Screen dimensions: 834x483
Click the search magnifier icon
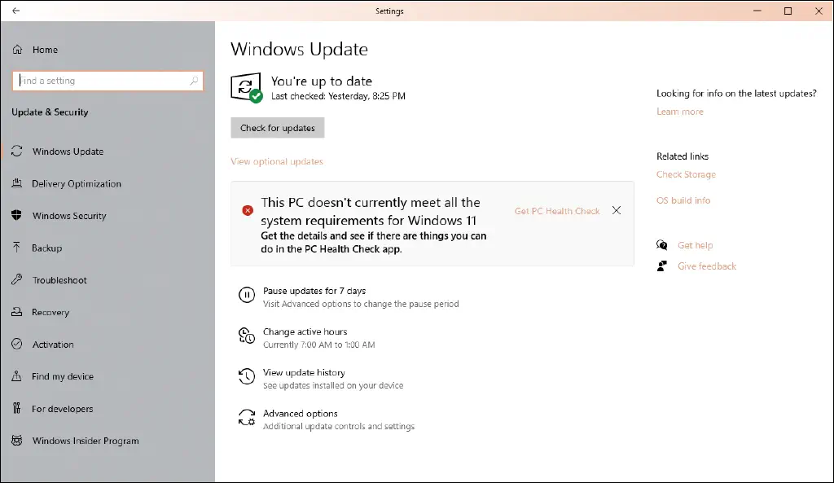pos(194,81)
